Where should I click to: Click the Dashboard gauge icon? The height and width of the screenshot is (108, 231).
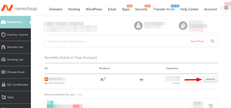point(3,22)
